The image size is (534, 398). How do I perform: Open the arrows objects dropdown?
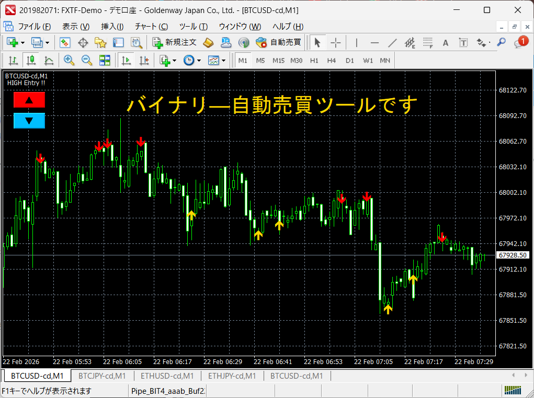pos(483,43)
